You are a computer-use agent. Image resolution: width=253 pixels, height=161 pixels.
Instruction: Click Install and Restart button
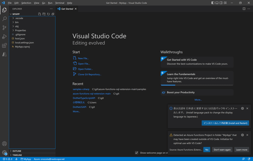coord(225,123)
